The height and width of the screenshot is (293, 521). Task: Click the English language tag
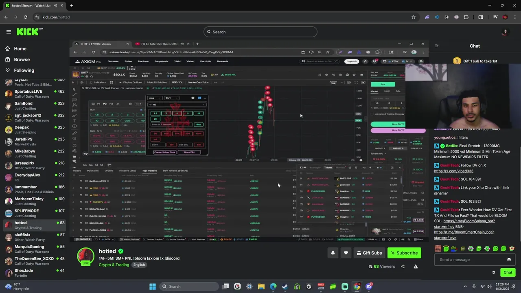(x=139, y=265)
